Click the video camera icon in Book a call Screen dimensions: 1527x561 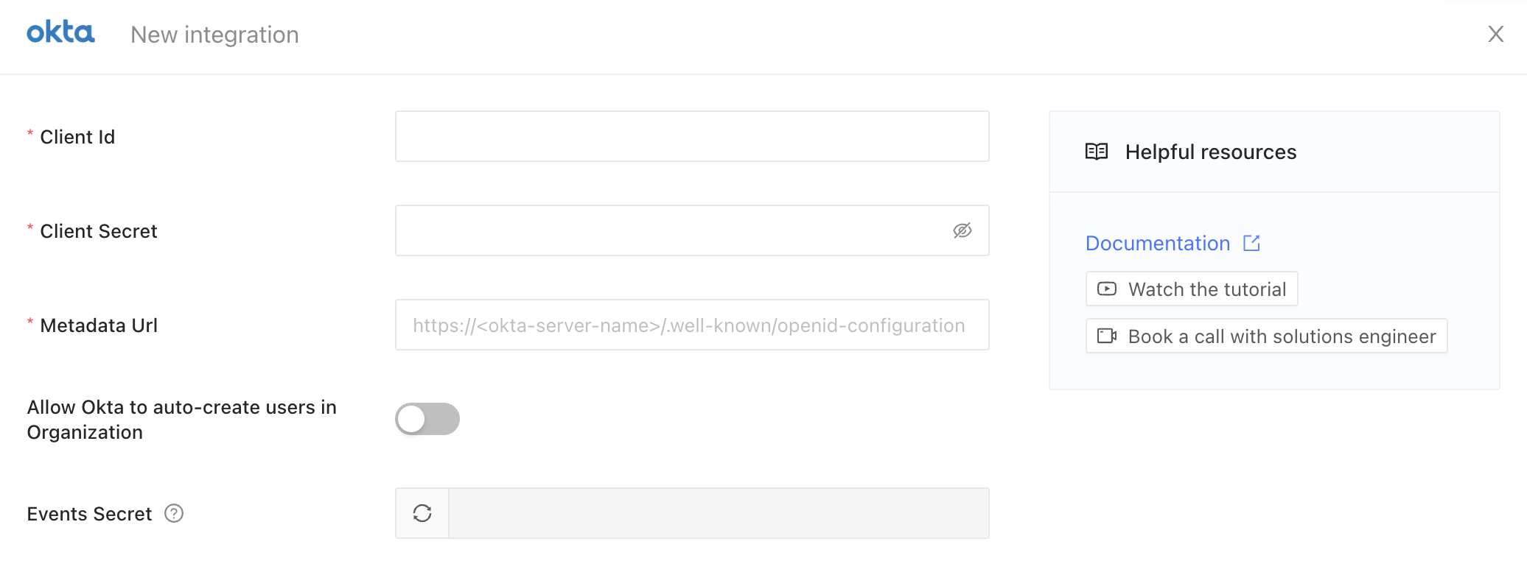pos(1107,336)
